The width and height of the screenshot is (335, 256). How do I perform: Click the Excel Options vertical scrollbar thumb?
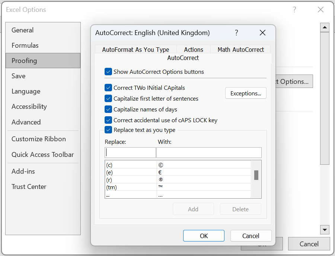click(x=325, y=98)
